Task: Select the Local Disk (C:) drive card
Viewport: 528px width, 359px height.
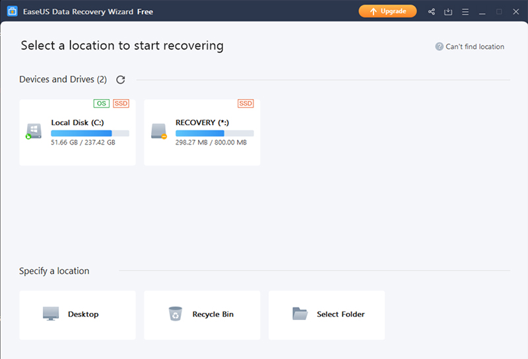Action: [77, 133]
